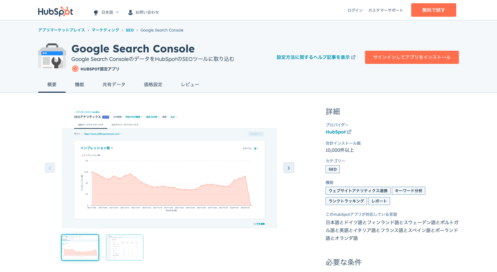Click the SEO category tag
This screenshot has width=497, height=272.
tap(333, 169)
